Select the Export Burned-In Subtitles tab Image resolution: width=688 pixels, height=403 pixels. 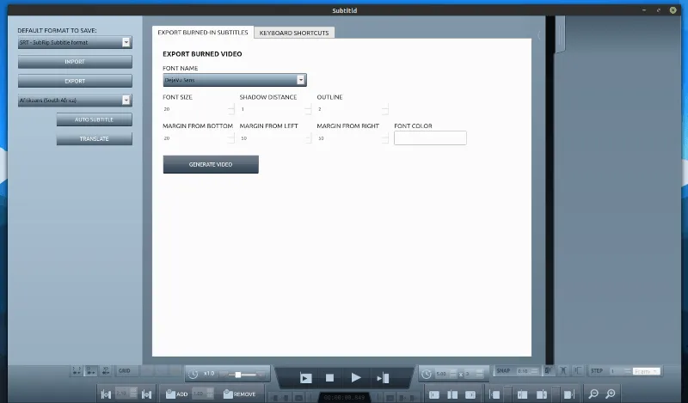point(202,33)
